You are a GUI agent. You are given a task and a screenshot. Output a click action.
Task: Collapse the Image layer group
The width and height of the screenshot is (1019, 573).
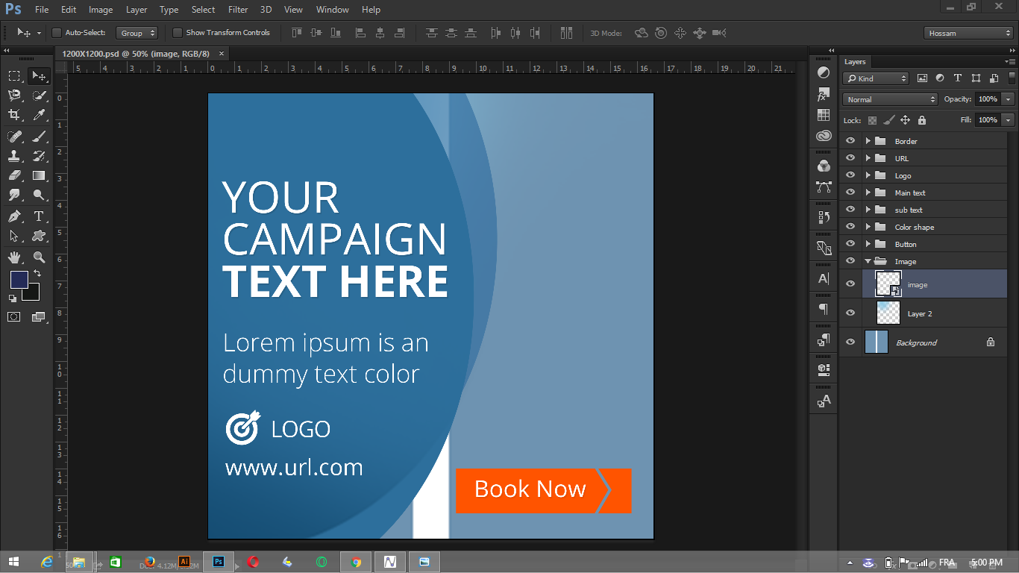(868, 261)
